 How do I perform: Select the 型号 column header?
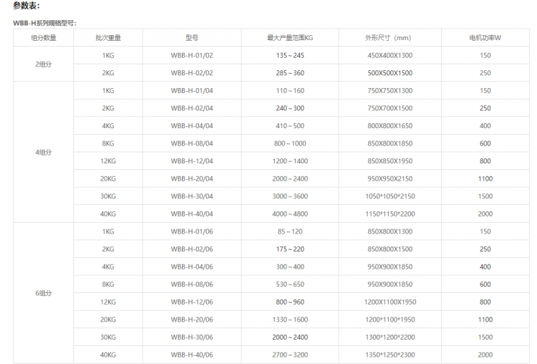(192, 37)
